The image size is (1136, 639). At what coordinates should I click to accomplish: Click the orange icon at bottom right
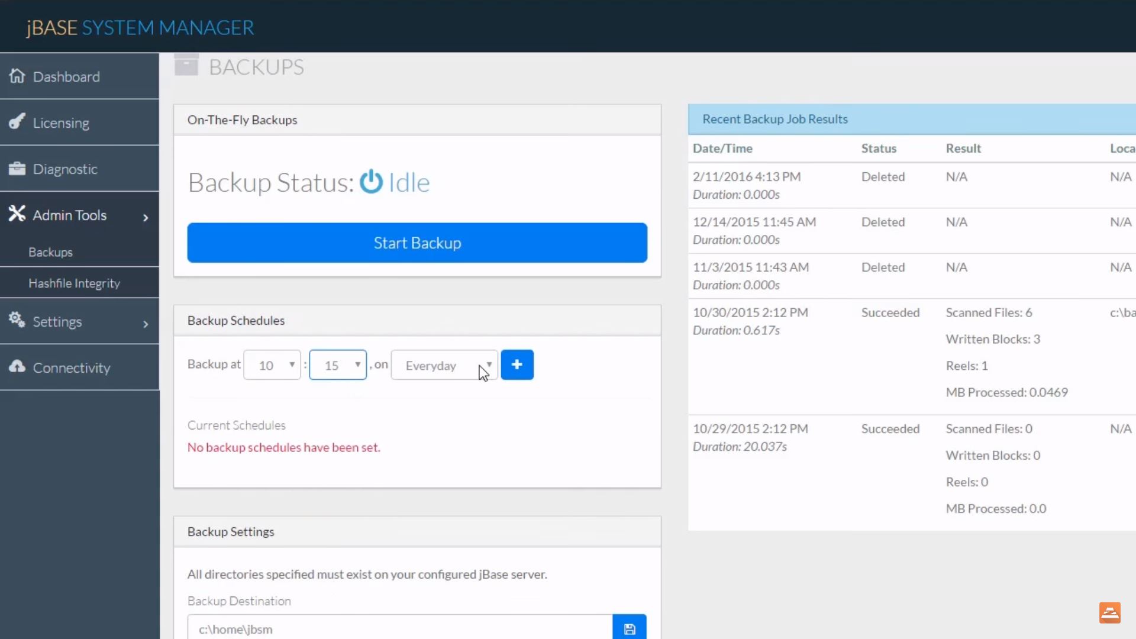pos(1110,613)
